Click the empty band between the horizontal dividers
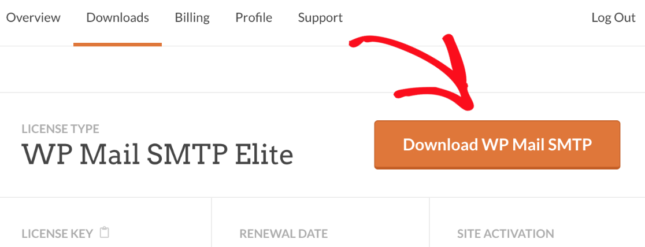The image size is (645, 247). point(322,69)
